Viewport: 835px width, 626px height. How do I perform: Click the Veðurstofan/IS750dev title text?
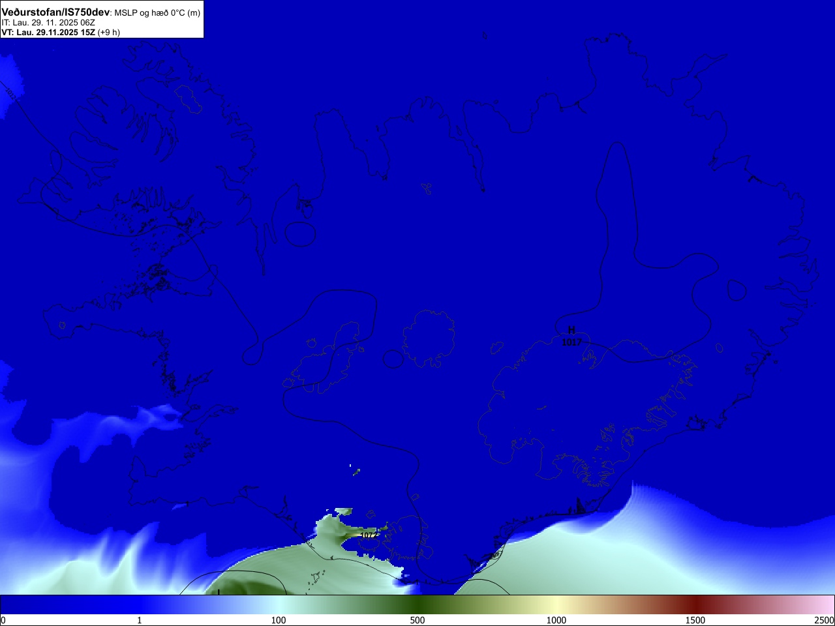(x=55, y=12)
